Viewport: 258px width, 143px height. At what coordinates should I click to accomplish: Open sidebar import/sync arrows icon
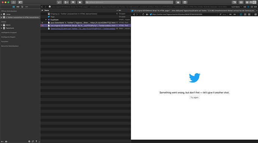pyautogui.click(x=22, y=7)
